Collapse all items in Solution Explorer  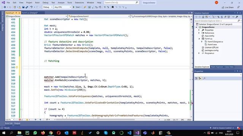225,17
